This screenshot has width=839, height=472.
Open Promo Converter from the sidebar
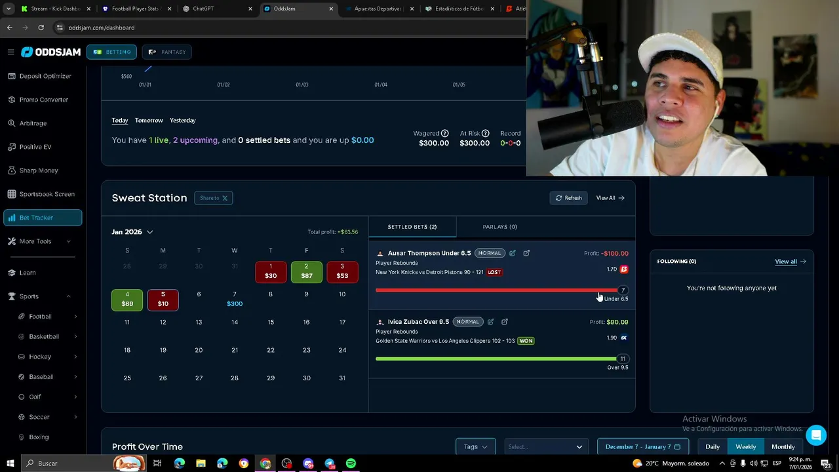[43, 100]
